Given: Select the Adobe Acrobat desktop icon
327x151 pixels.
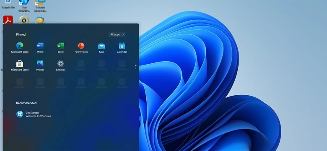Looking at the screenshot, I should click(x=8, y=20).
